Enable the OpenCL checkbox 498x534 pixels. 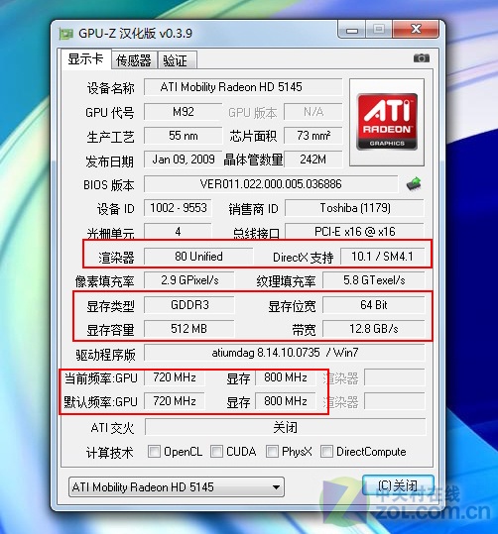154,452
